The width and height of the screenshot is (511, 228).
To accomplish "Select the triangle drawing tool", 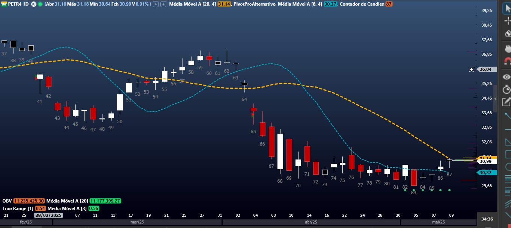I will [508, 142].
